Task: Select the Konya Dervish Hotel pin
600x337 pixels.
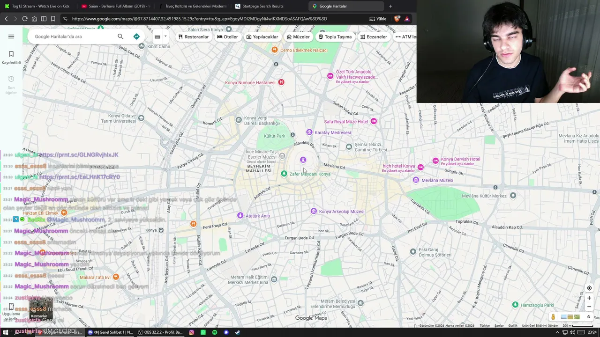Action: pos(435,161)
